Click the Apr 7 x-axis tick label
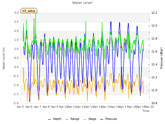 38,107
